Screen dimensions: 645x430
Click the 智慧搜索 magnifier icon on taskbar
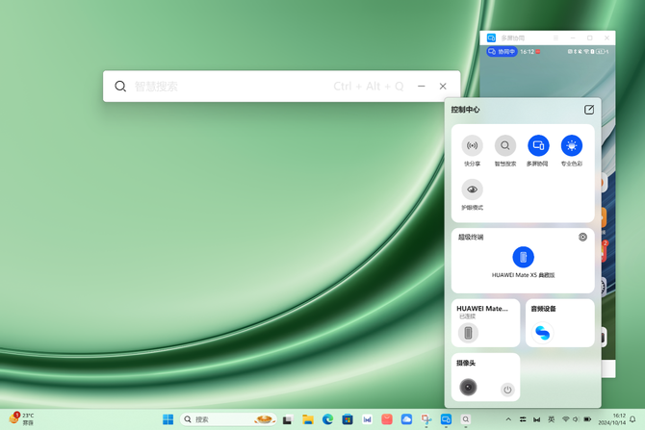pos(466,419)
